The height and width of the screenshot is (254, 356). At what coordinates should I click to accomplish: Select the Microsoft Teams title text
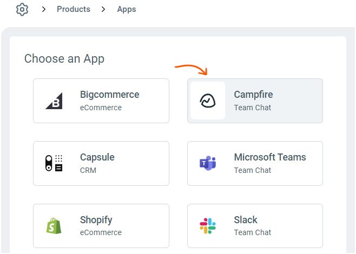pos(270,157)
